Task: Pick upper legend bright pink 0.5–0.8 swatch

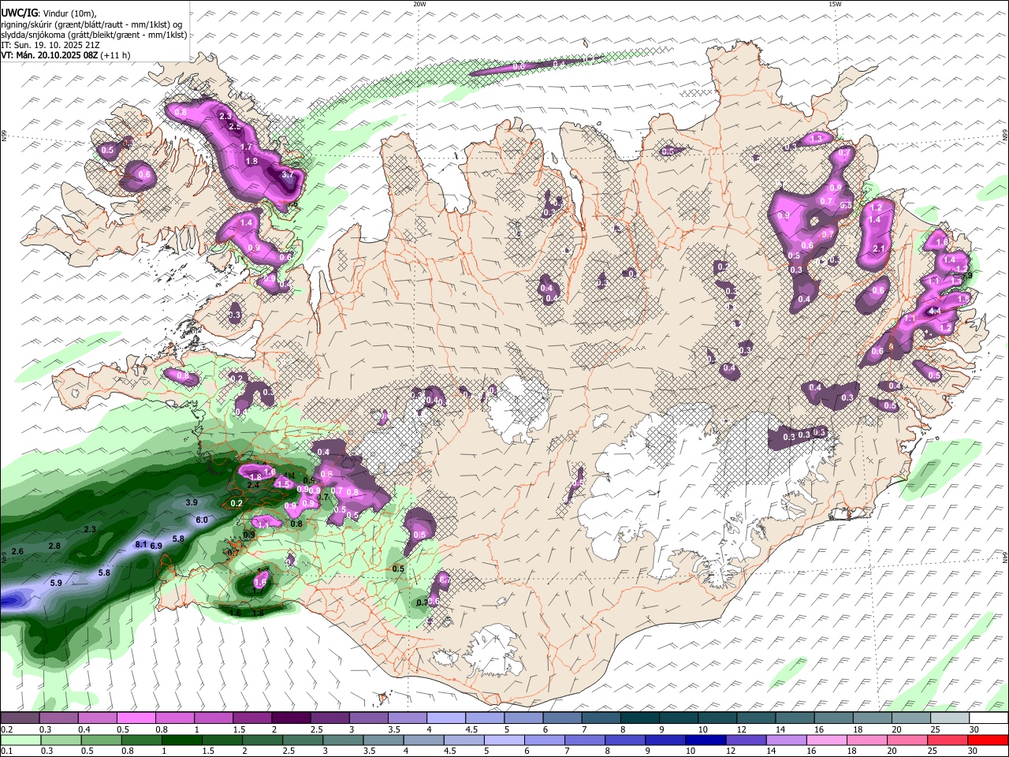Action: 136,718
